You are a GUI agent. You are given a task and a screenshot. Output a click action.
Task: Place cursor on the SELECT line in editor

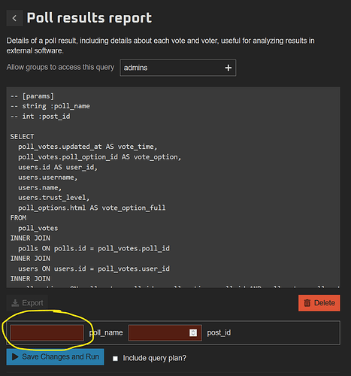click(x=22, y=137)
